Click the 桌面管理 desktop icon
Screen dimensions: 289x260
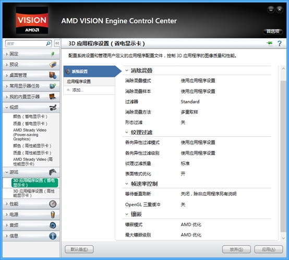(53, 75)
